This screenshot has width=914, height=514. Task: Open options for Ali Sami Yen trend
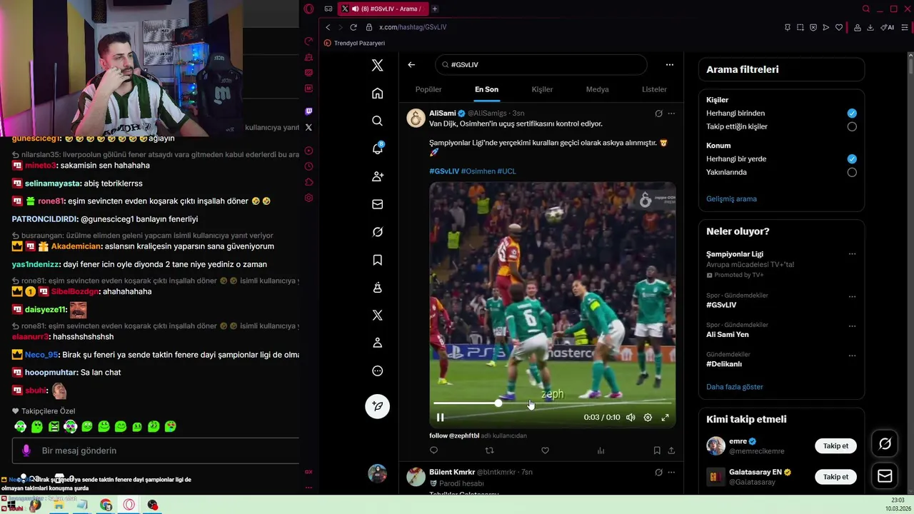click(852, 326)
